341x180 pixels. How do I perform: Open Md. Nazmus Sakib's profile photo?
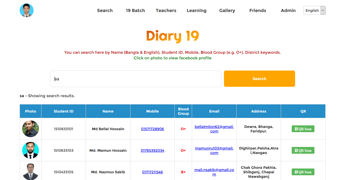click(31, 172)
